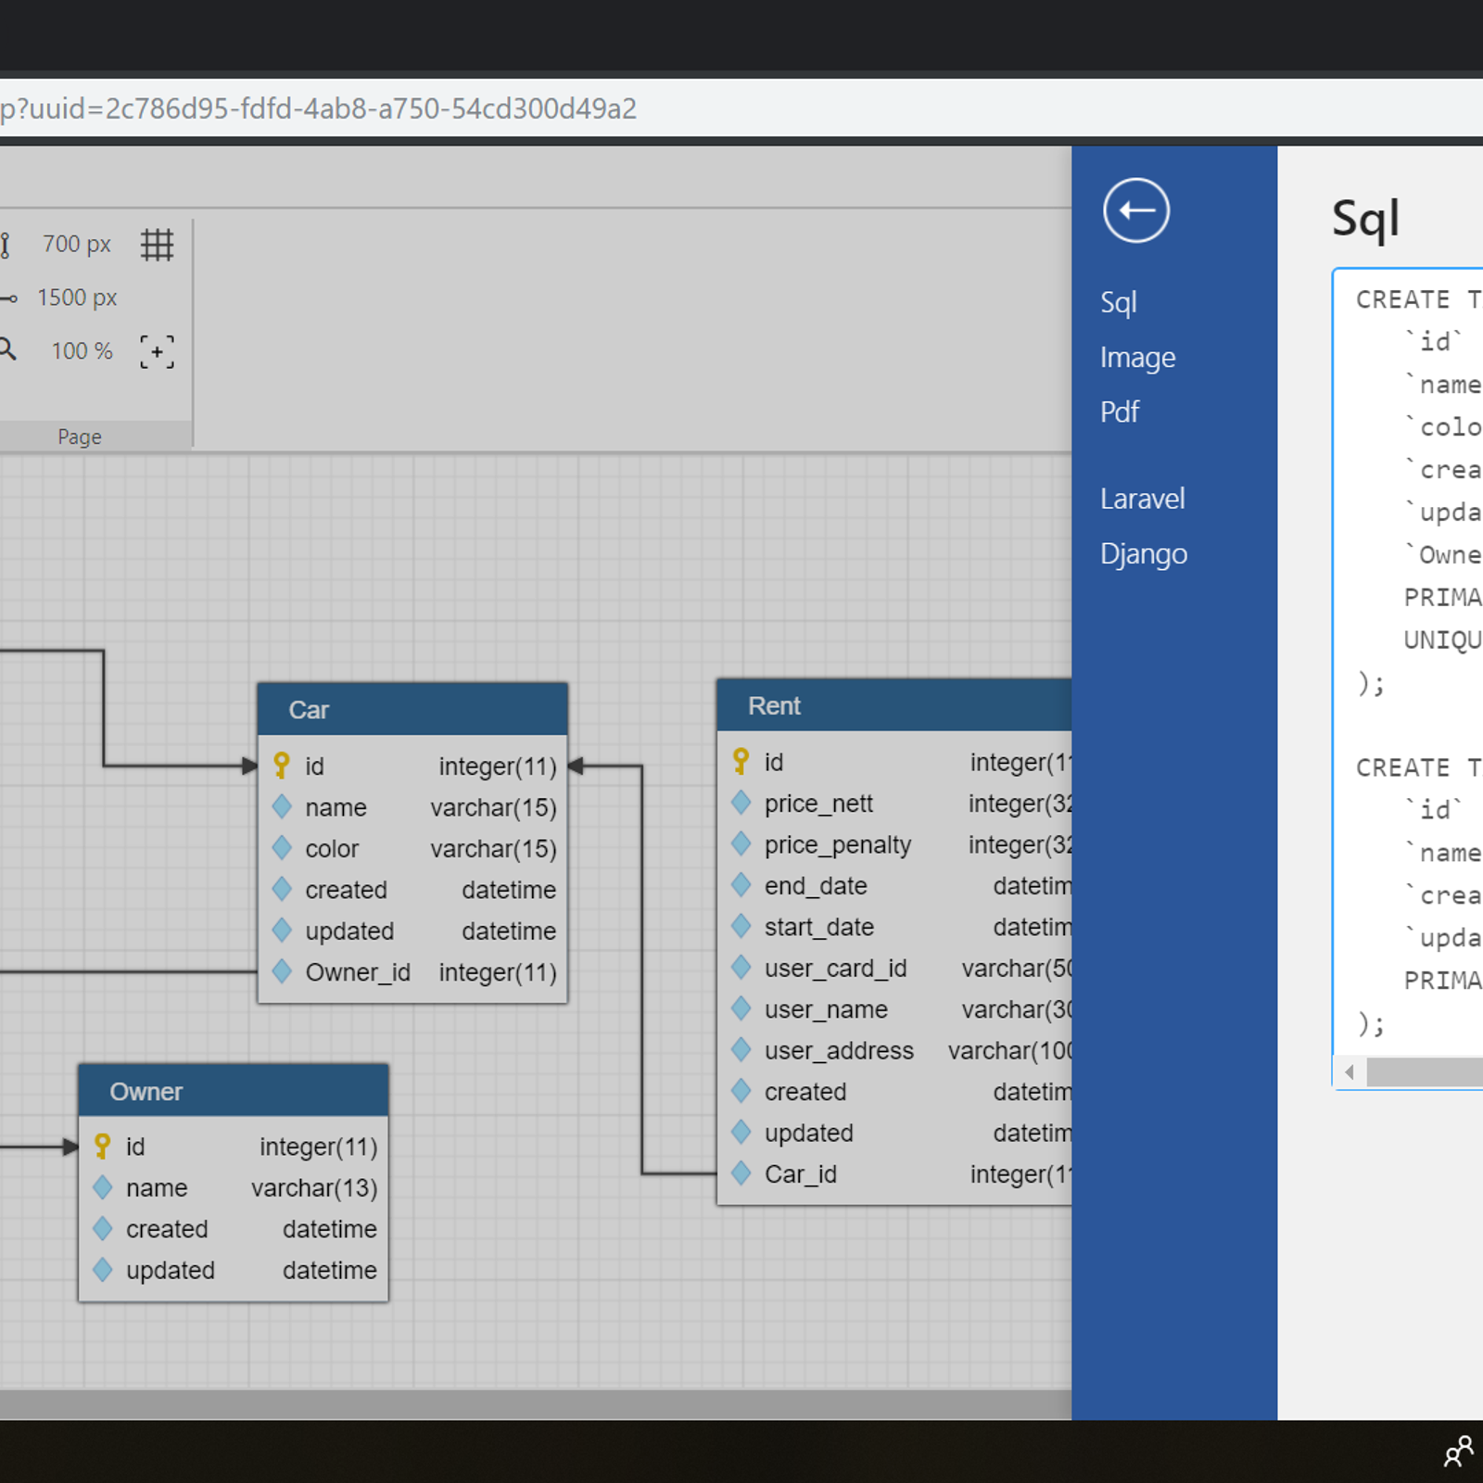Click diamond icon next to user_name
The image size is (1483, 1483).
(x=741, y=1008)
